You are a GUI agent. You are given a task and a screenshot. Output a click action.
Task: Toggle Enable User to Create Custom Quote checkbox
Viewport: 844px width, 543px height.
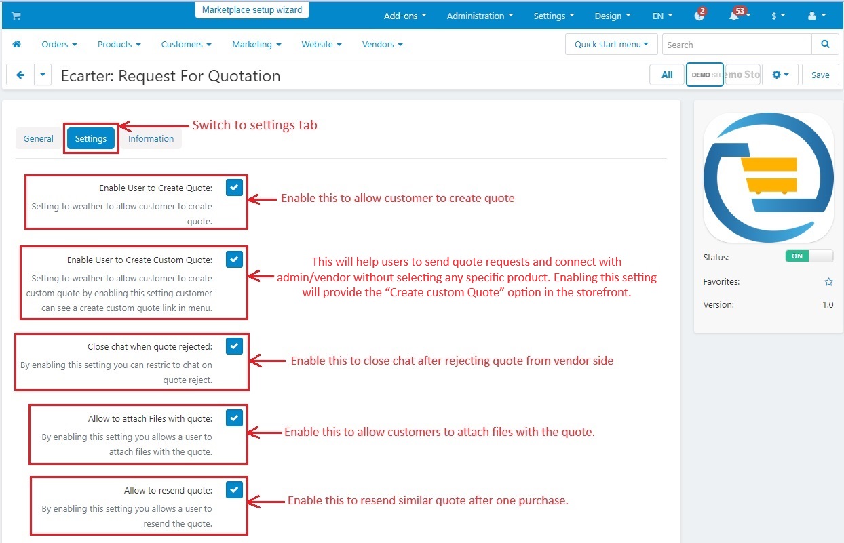coord(234,259)
